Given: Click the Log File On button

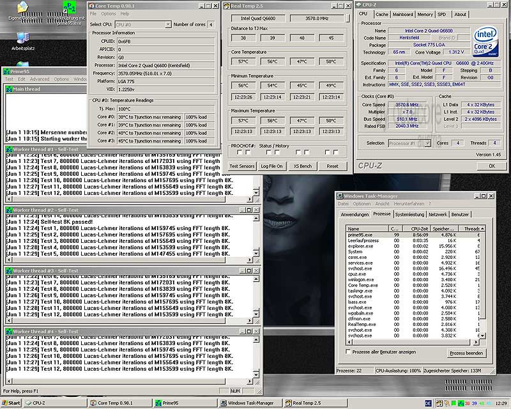Looking at the screenshot, I should click(x=272, y=166).
